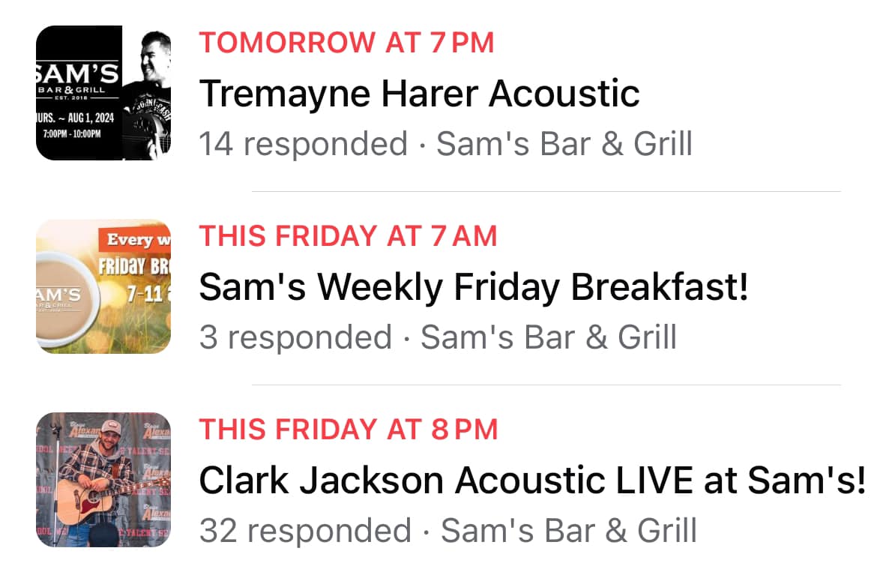Click the TOMORROW AT 7 PM date label
Screen dimensions: 877x572
pyautogui.click(x=347, y=43)
